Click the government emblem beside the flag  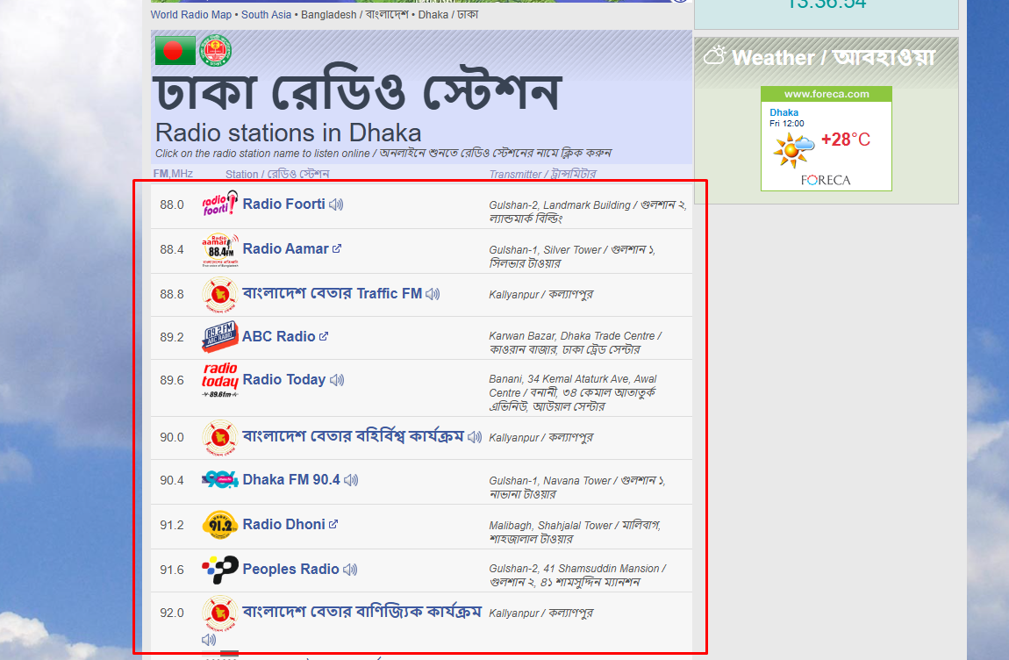click(215, 50)
